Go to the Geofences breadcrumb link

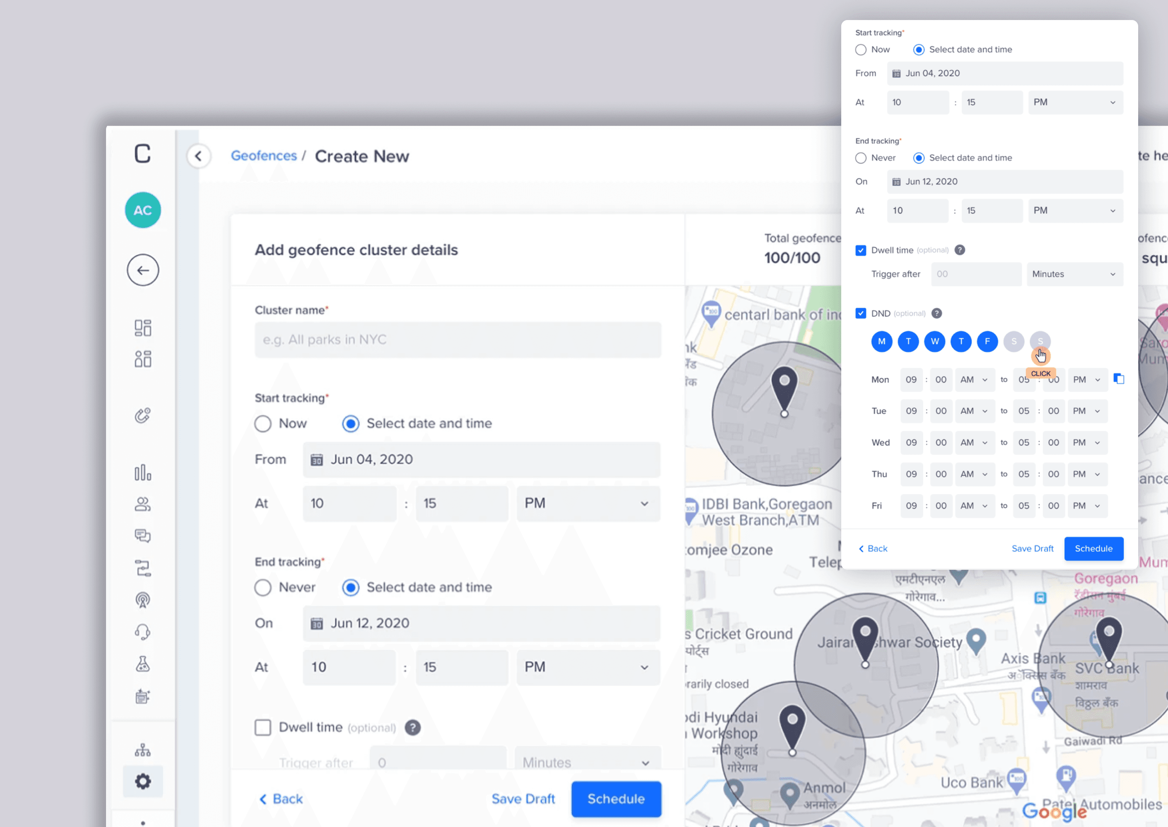264,156
